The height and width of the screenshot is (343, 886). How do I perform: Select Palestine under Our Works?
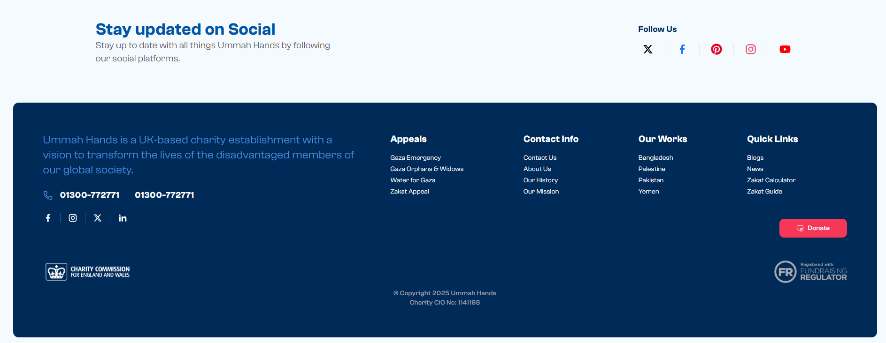click(651, 169)
